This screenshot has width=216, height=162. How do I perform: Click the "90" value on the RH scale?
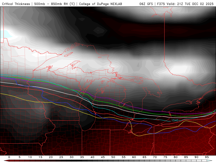197,157
